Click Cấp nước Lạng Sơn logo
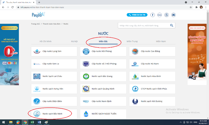The width and height of the screenshot is (209, 125). point(37,51)
